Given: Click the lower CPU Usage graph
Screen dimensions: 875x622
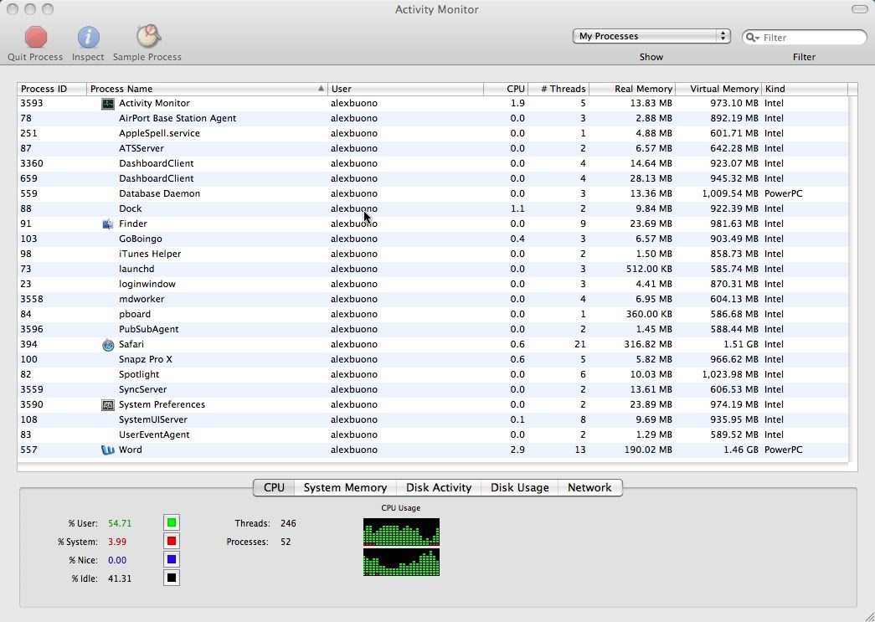Looking at the screenshot, I should (x=401, y=563).
